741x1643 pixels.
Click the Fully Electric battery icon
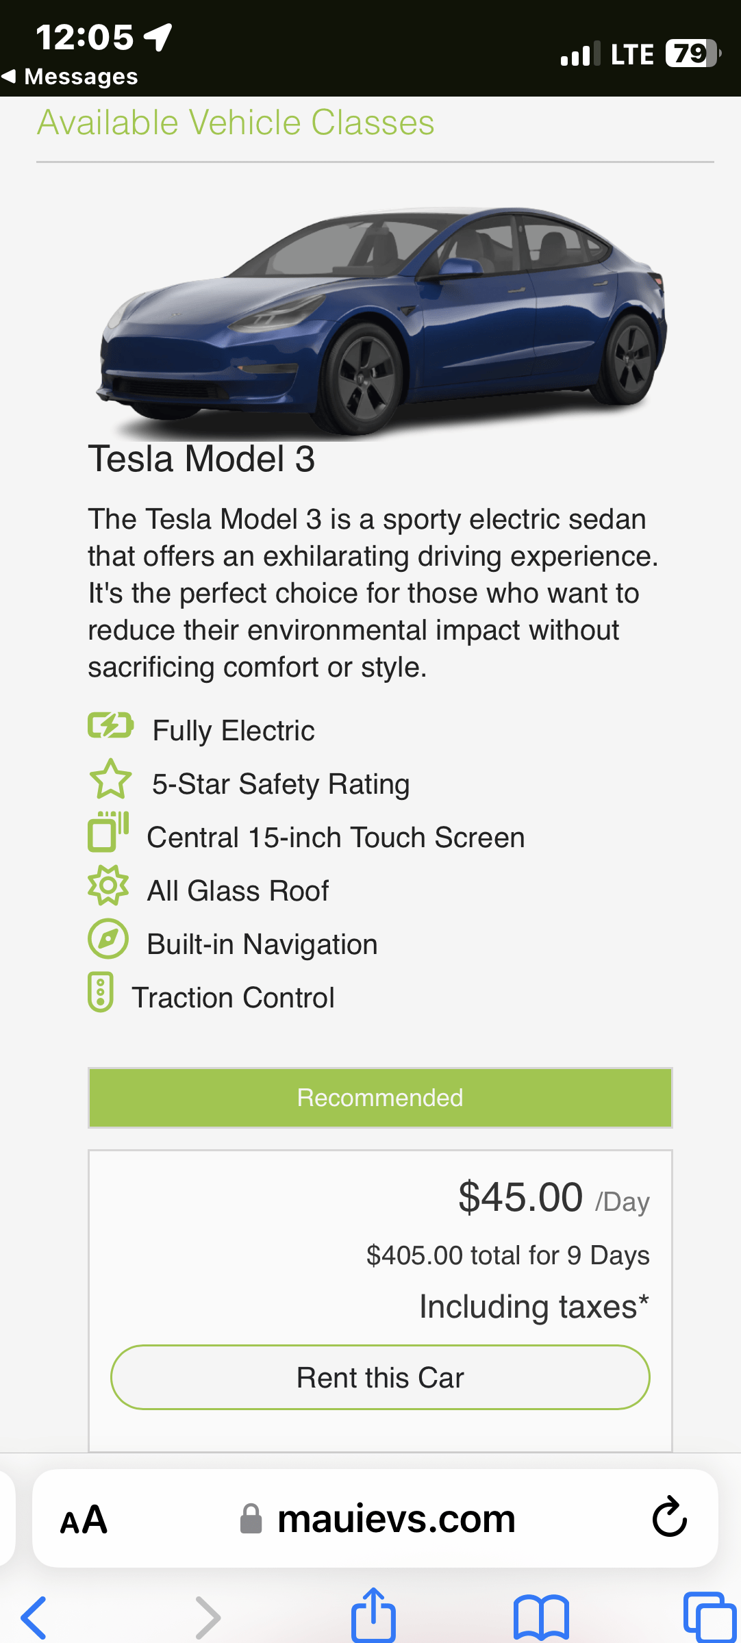coord(110,727)
